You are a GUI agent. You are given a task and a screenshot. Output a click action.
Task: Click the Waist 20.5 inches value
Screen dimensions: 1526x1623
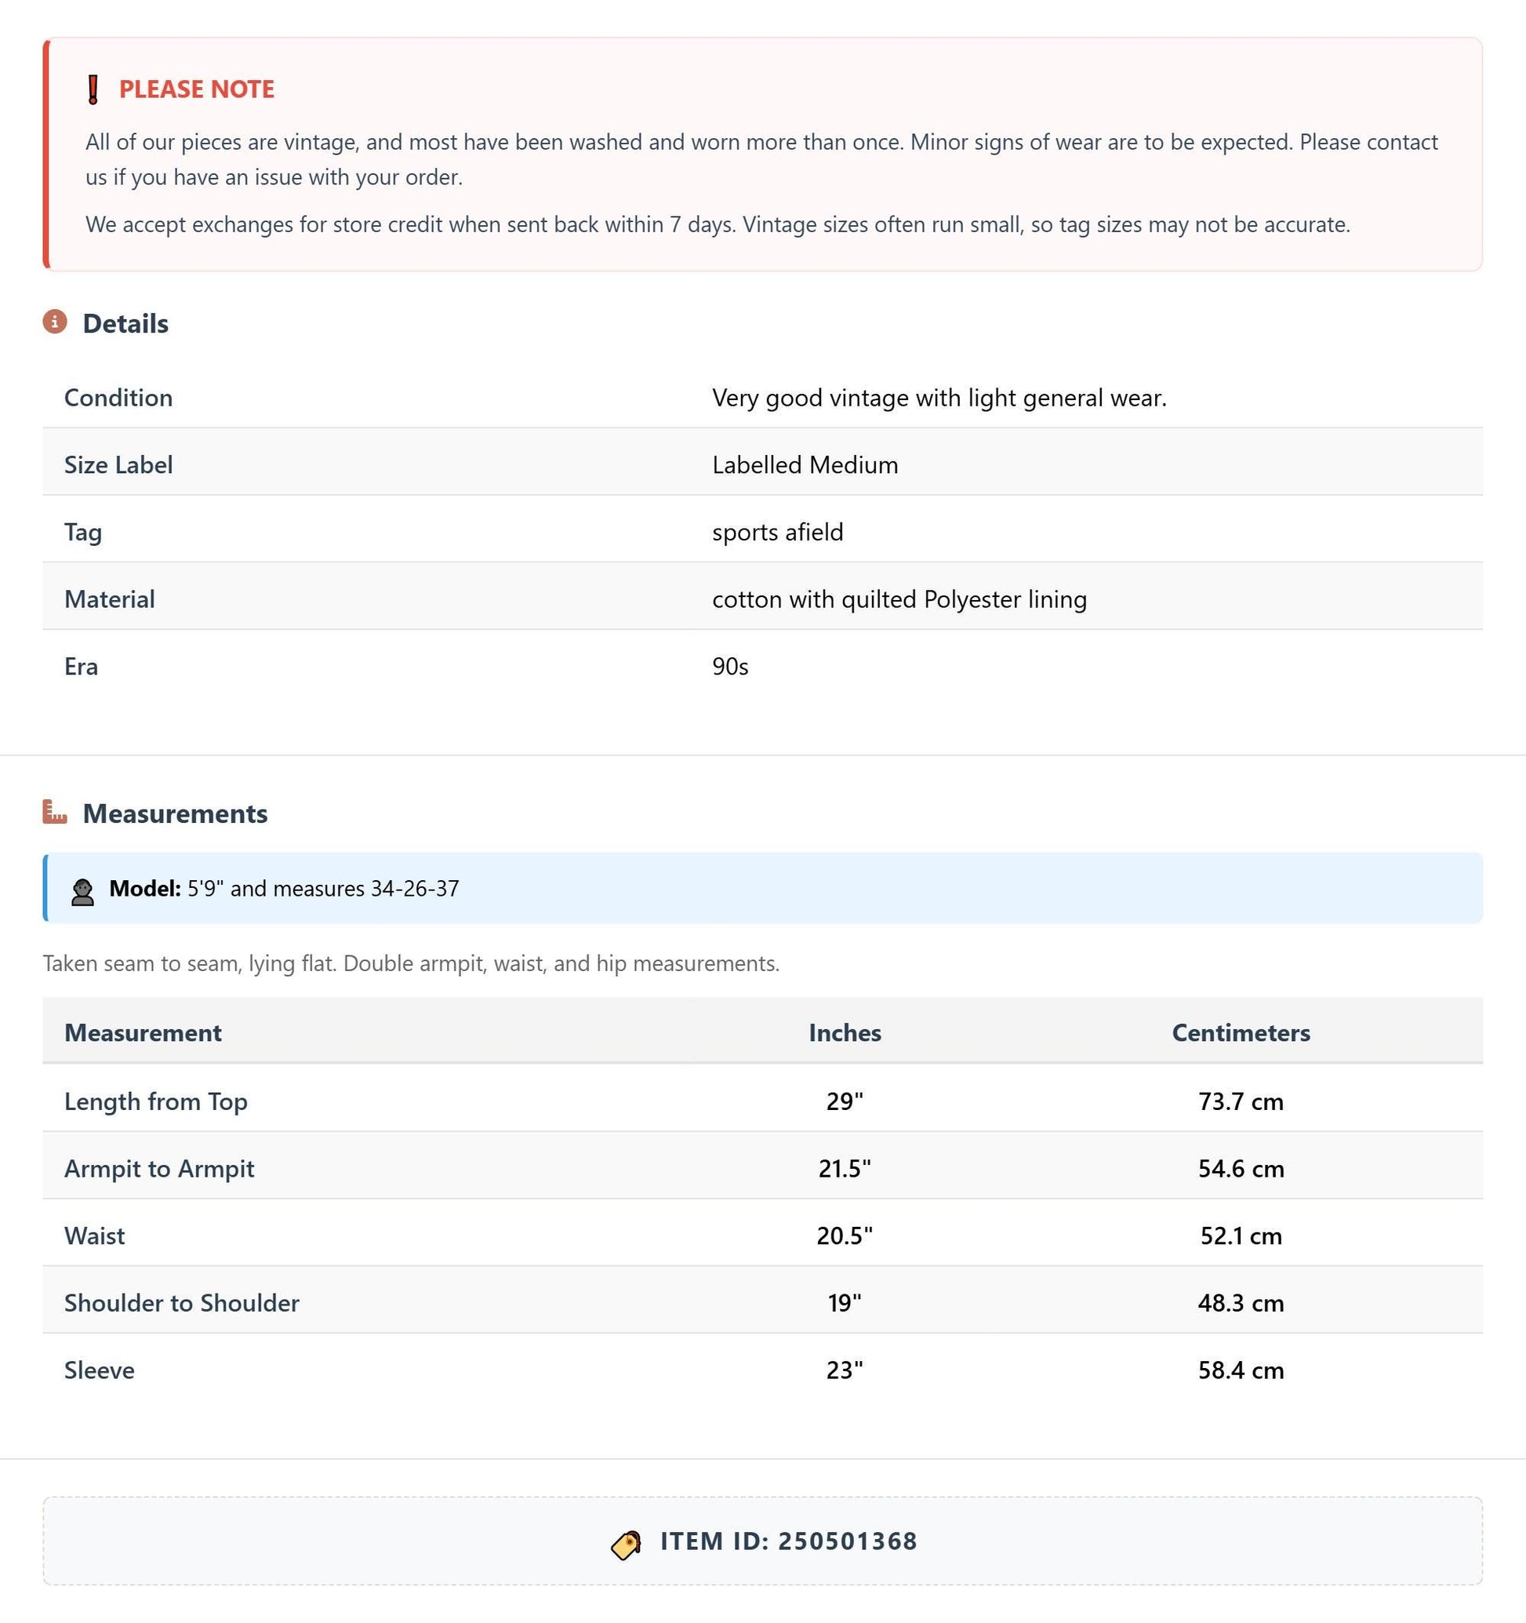click(845, 1236)
